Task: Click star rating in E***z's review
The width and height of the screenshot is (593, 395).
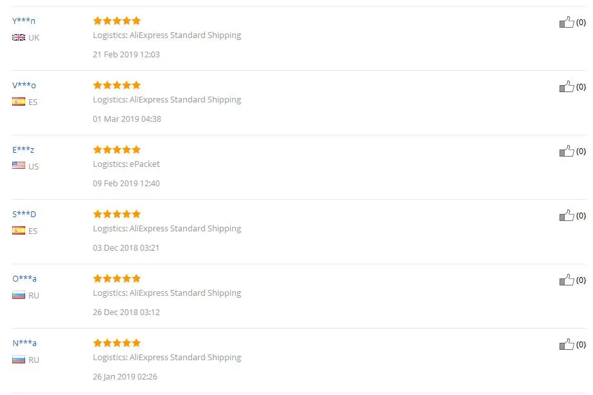Action: 117,149
